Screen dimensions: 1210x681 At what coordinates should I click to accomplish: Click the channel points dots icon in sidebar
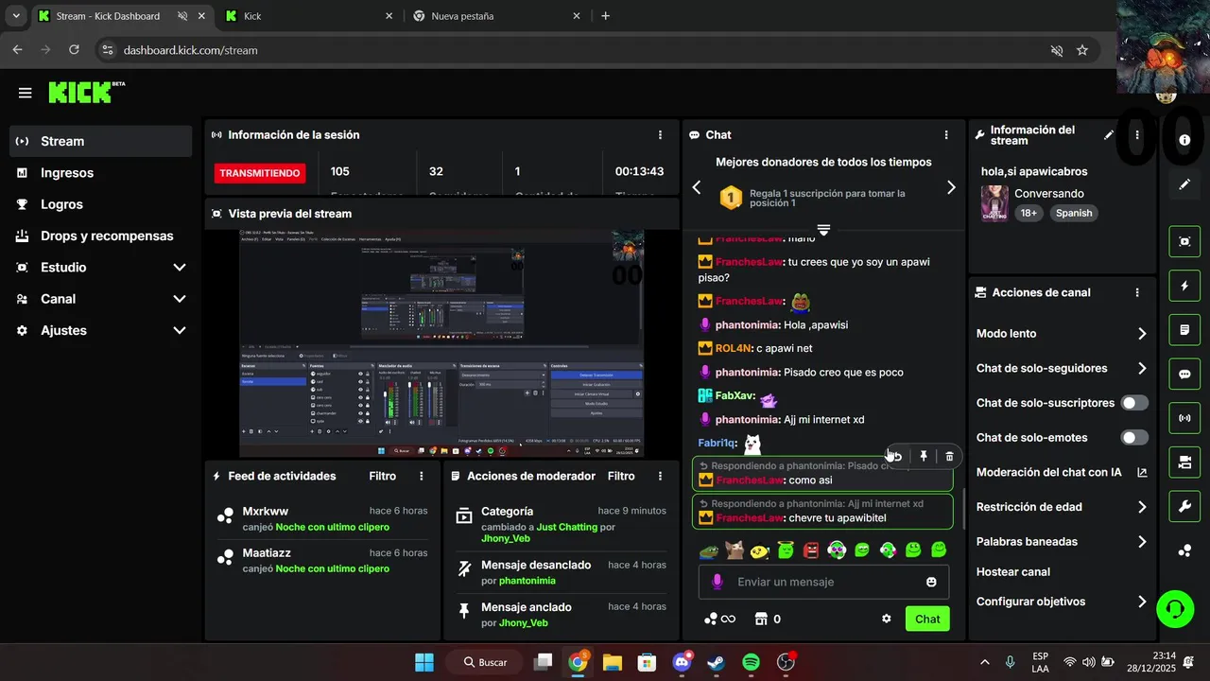click(1184, 551)
